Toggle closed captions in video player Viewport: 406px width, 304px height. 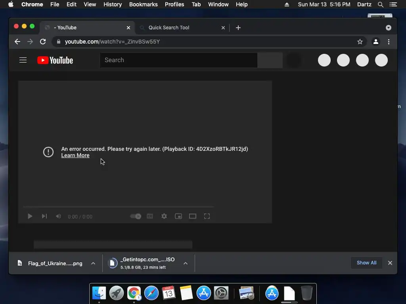150,216
